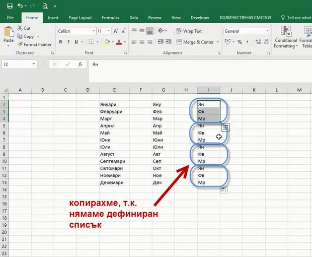Open Print Preview from quick access toolbar

(45, 6)
